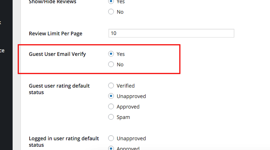The width and height of the screenshot is (270, 150).
Task: Open dark sidebar menu item ending in 'k'
Action: [x=1, y=22]
